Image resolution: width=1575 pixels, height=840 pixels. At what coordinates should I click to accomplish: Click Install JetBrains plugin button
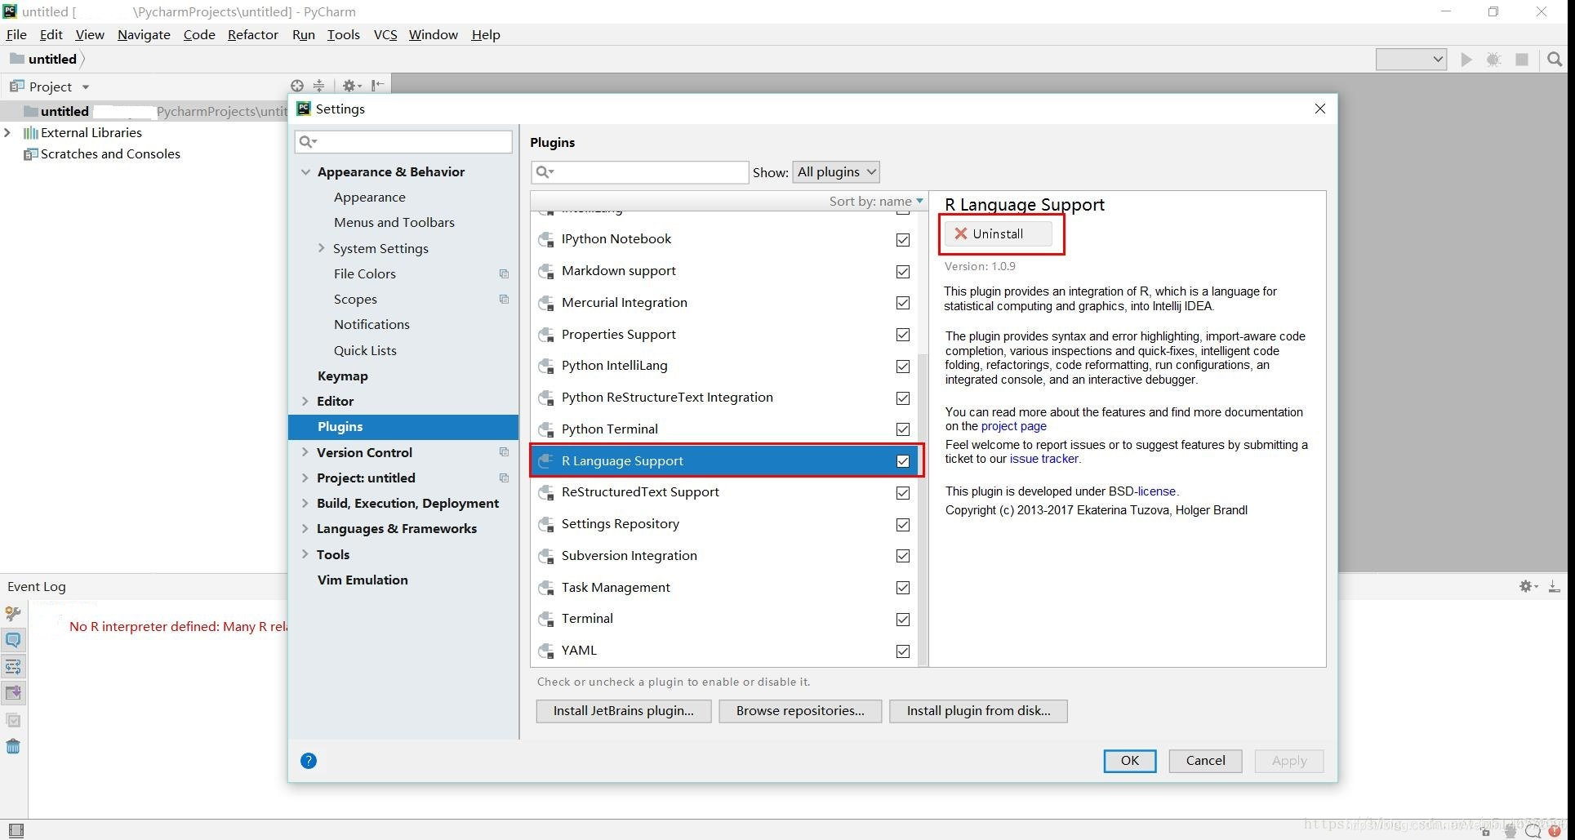pos(624,711)
